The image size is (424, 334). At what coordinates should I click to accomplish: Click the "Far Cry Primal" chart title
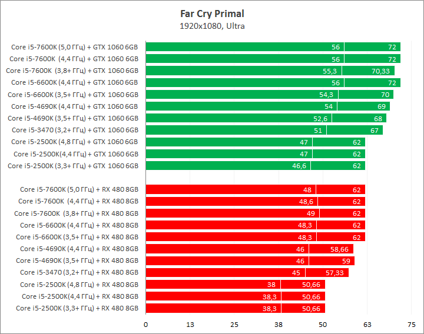[x=212, y=14]
